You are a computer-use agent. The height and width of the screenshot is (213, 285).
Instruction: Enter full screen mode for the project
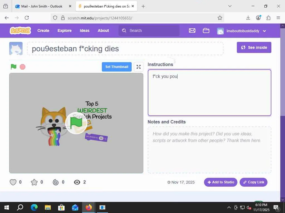pyautogui.click(x=139, y=67)
